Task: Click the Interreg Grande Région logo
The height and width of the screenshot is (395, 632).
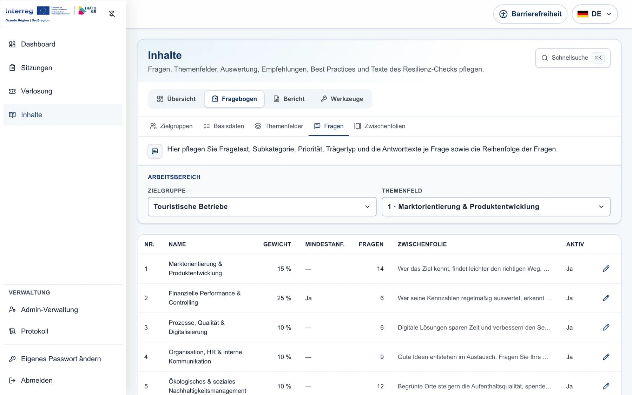Action: (38, 14)
